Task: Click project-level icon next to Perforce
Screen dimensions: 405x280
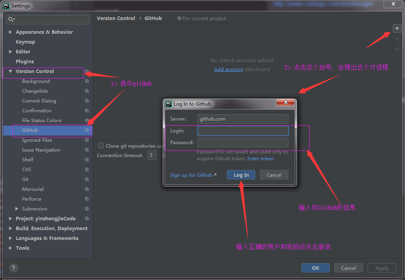Action: pyautogui.click(x=87, y=199)
